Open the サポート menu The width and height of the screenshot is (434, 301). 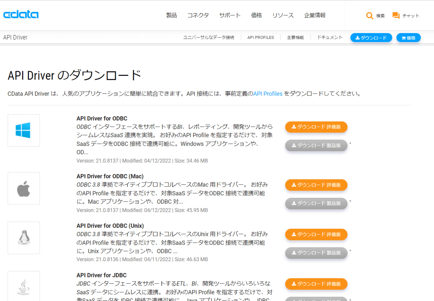[x=230, y=15]
